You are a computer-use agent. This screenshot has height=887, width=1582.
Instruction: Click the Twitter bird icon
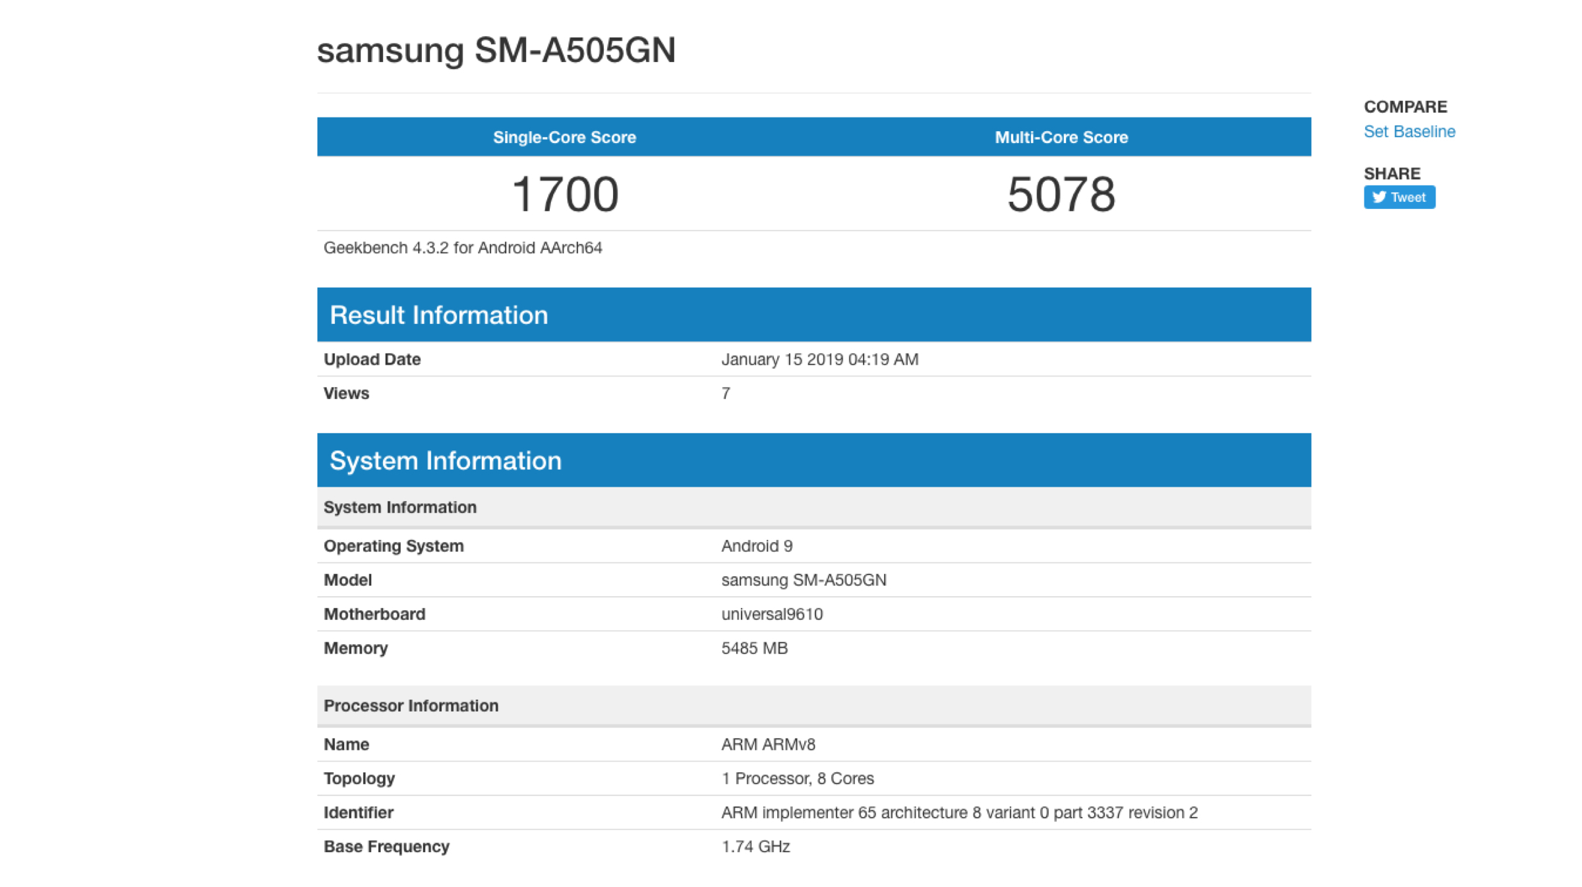pyautogui.click(x=1378, y=197)
